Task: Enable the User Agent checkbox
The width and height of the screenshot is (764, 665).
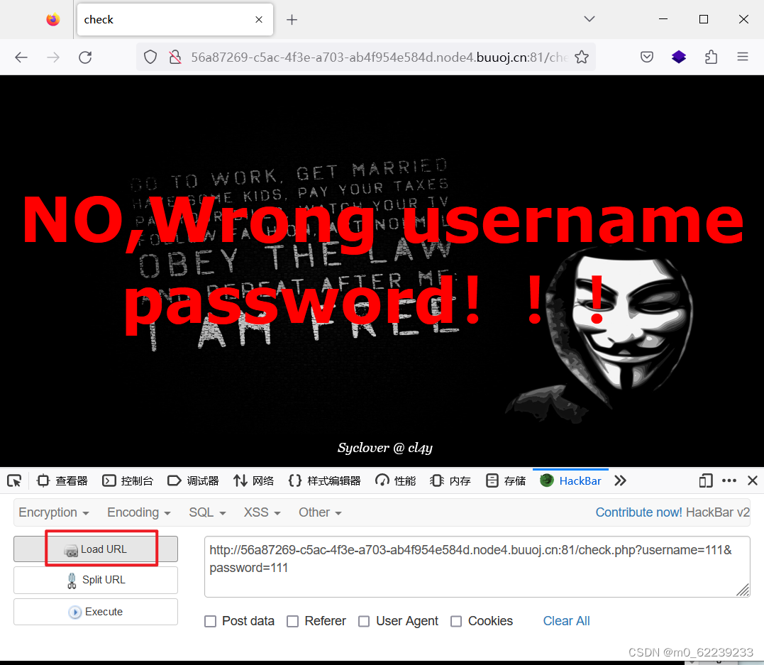Action: (363, 621)
